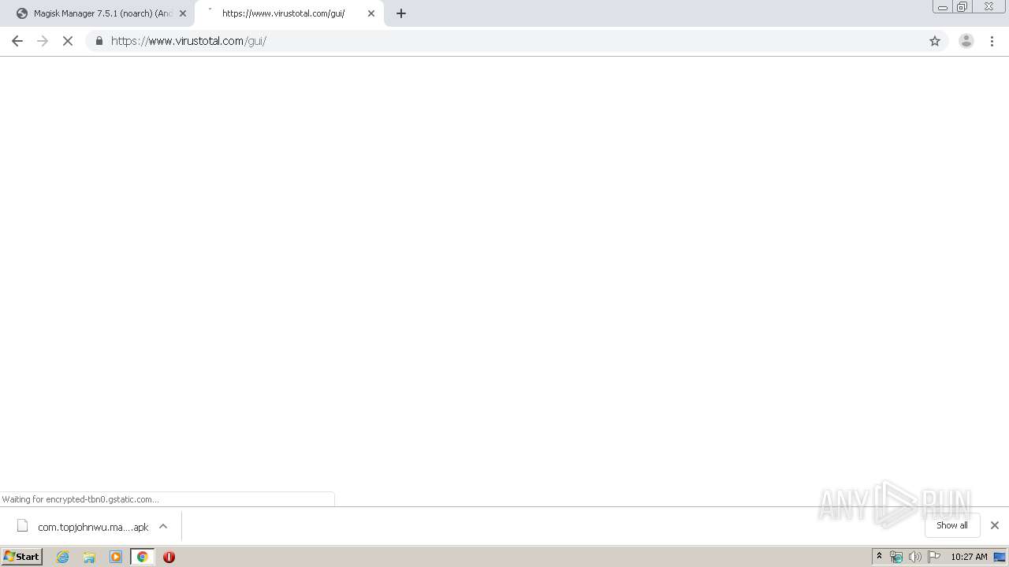Open the downloaded com.topjohnwu apk file
This screenshot has height=567, width=1009.
pos(82,527)
